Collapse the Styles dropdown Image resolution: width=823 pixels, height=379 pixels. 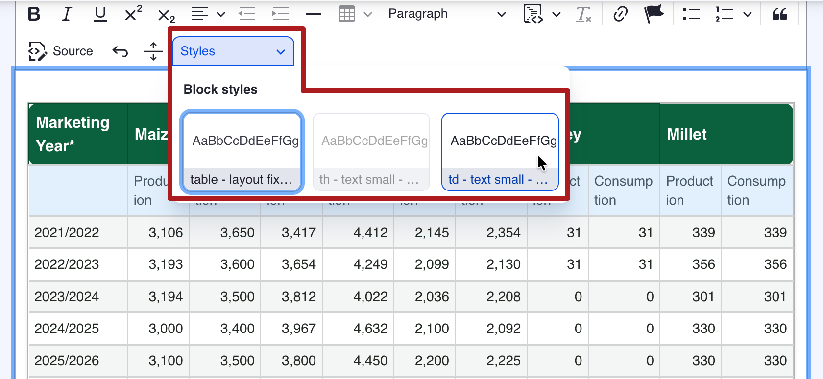pyautogui.click(x=233, y=51)
